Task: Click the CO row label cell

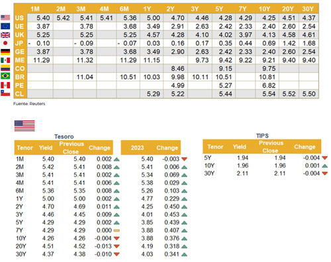Action: pos(20,69)
